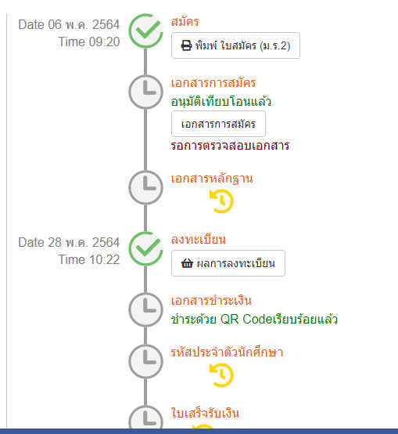
Task: Click the clock icon beside เอกสารการสมัคร
Action: tap(146, 92)
